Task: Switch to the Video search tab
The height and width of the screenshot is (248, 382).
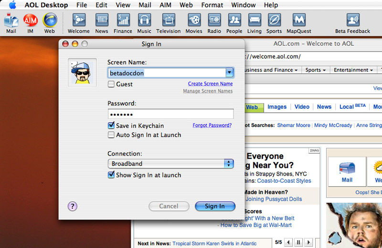Action: coord(302,107)
